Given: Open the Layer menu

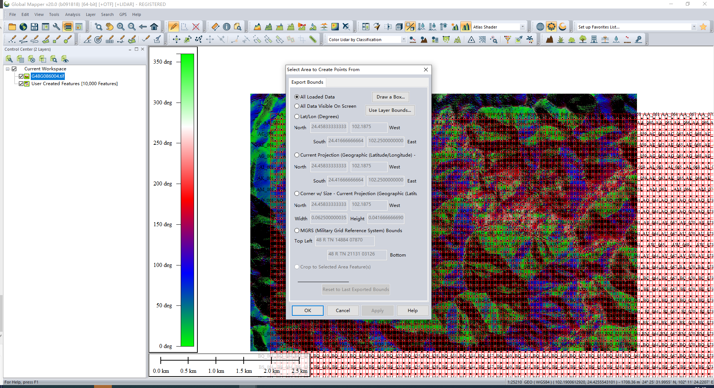Looking at the screenshot, I should (91, 14).
